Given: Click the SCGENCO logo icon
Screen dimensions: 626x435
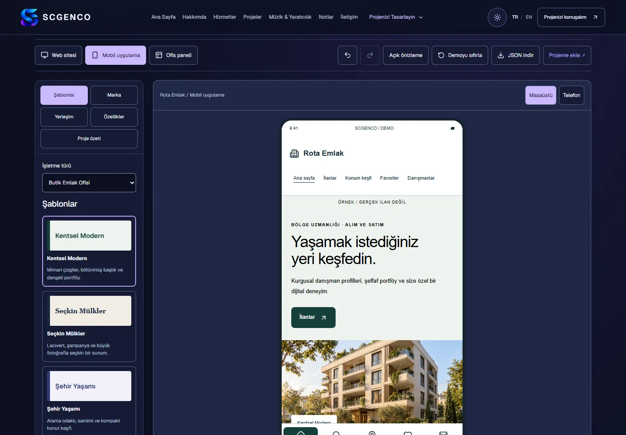Looking at the screenshot, I should tap(30, 17).
